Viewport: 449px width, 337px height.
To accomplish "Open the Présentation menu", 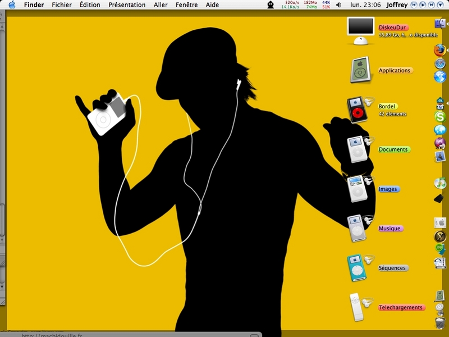I will (127, 5).
